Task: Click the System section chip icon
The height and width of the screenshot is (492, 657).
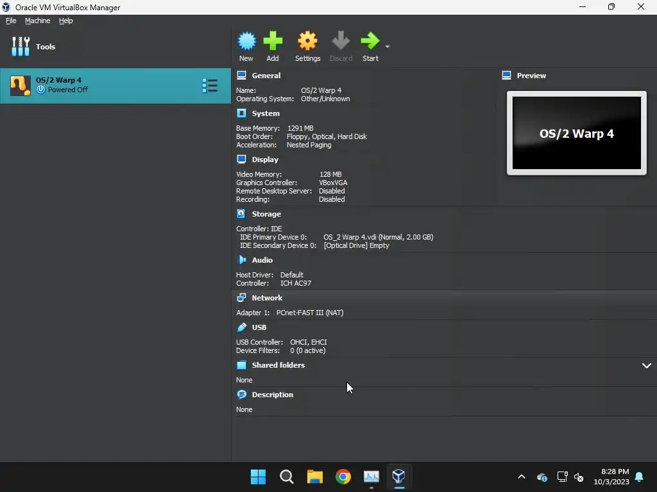Action: click(241, 113)
